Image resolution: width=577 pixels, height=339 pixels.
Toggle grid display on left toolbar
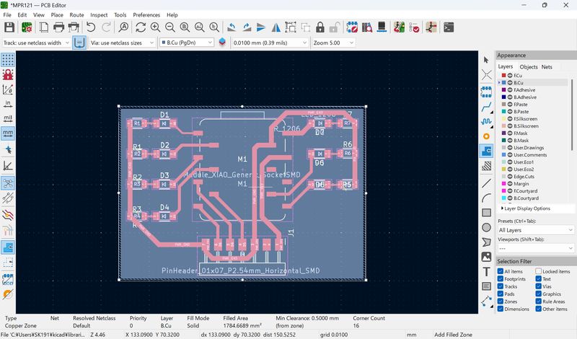(x=8, y=60)
